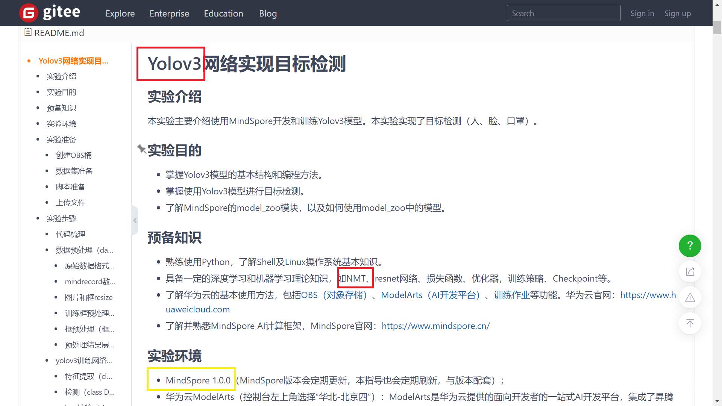Jump to 框预处理（框... in outline
This screenshot has width=722, height=406.
pos(89,329)
